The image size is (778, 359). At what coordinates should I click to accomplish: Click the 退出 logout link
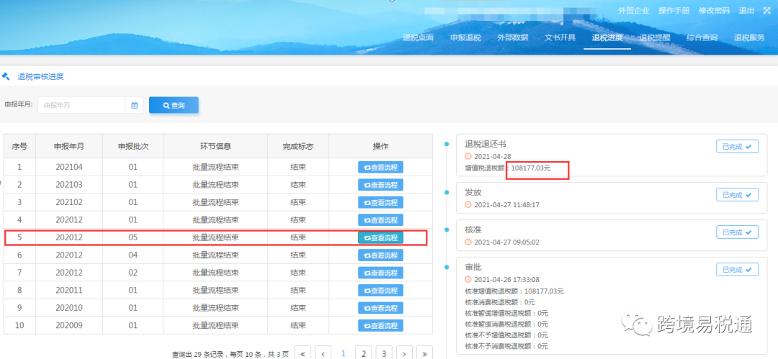tap(746, 11)
